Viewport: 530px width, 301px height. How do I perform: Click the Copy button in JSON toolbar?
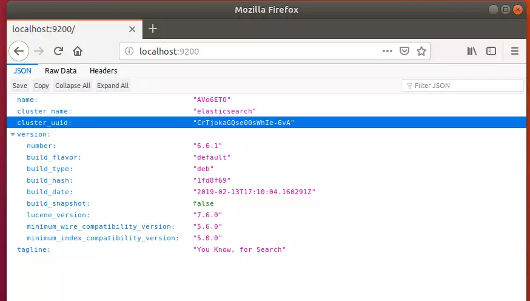41,86
